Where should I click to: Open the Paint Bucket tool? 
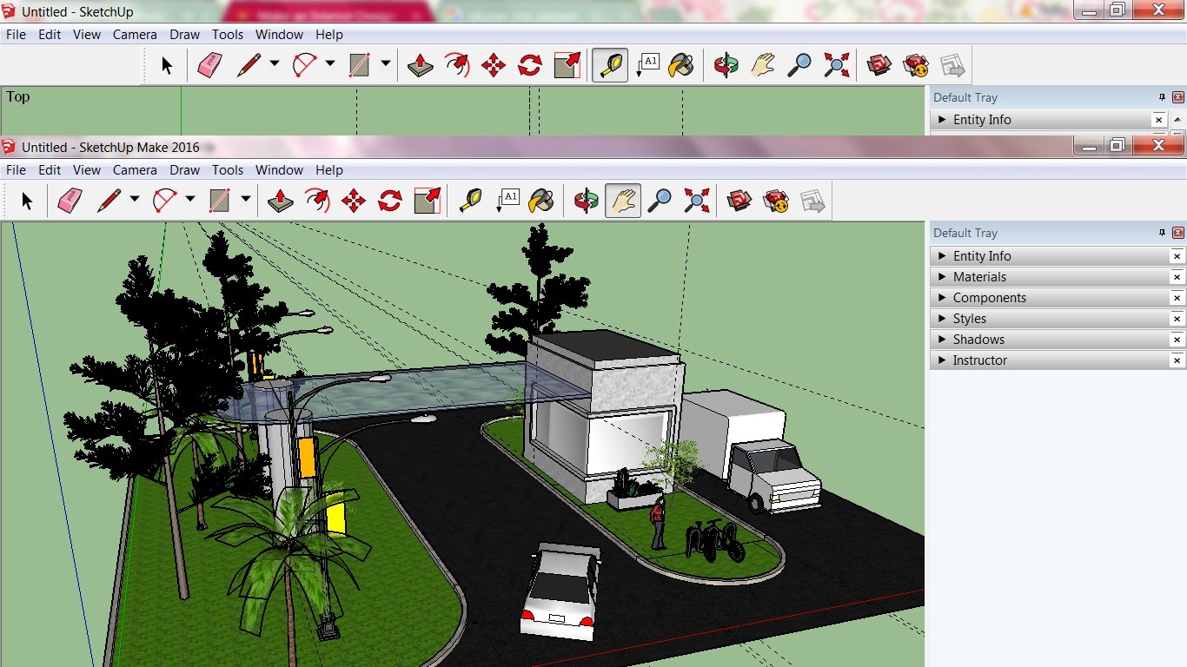(540, 200)
